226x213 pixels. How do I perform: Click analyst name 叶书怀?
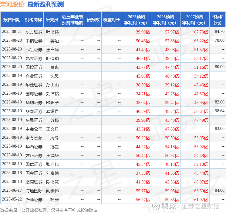(52, 32)
